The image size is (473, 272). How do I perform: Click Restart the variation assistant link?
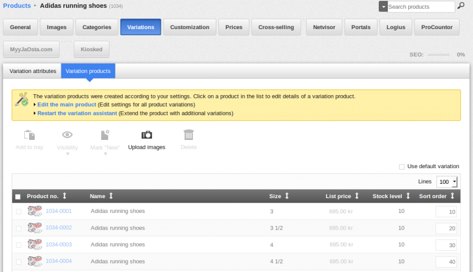77,114
